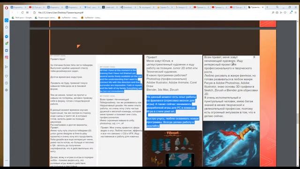This screenshot has height=169, width=300.
Task: Open the History clock in the sidebar
Action: coord(7,83)
